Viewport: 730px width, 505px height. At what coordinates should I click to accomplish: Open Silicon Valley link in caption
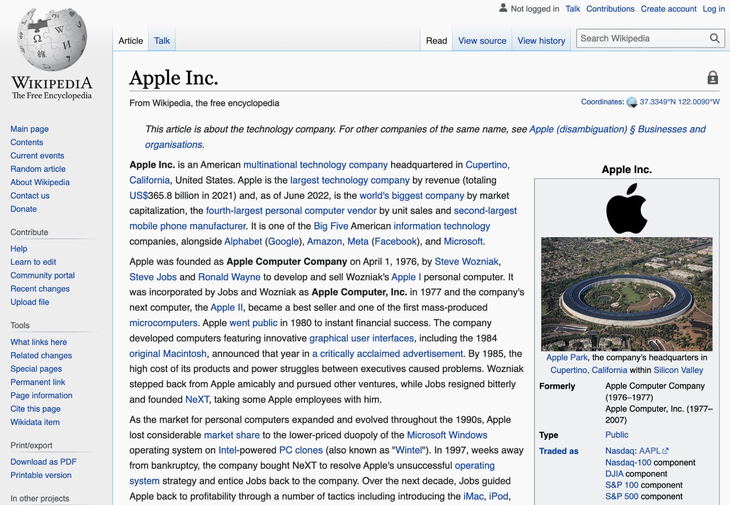coord(678,370)
